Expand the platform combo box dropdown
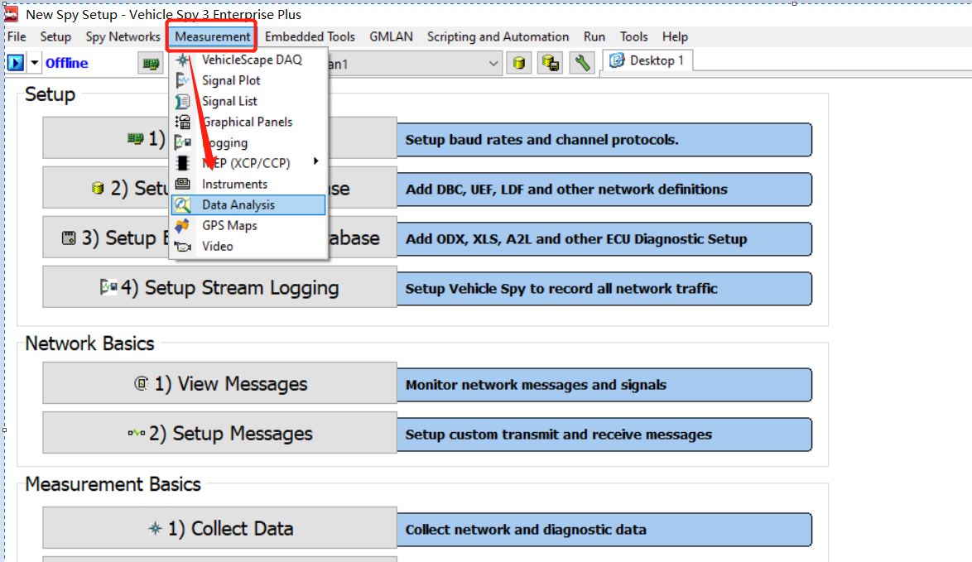 [x=494, y=63]
